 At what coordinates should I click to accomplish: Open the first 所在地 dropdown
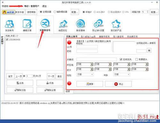pyautogui.click(x=85, y=64)
